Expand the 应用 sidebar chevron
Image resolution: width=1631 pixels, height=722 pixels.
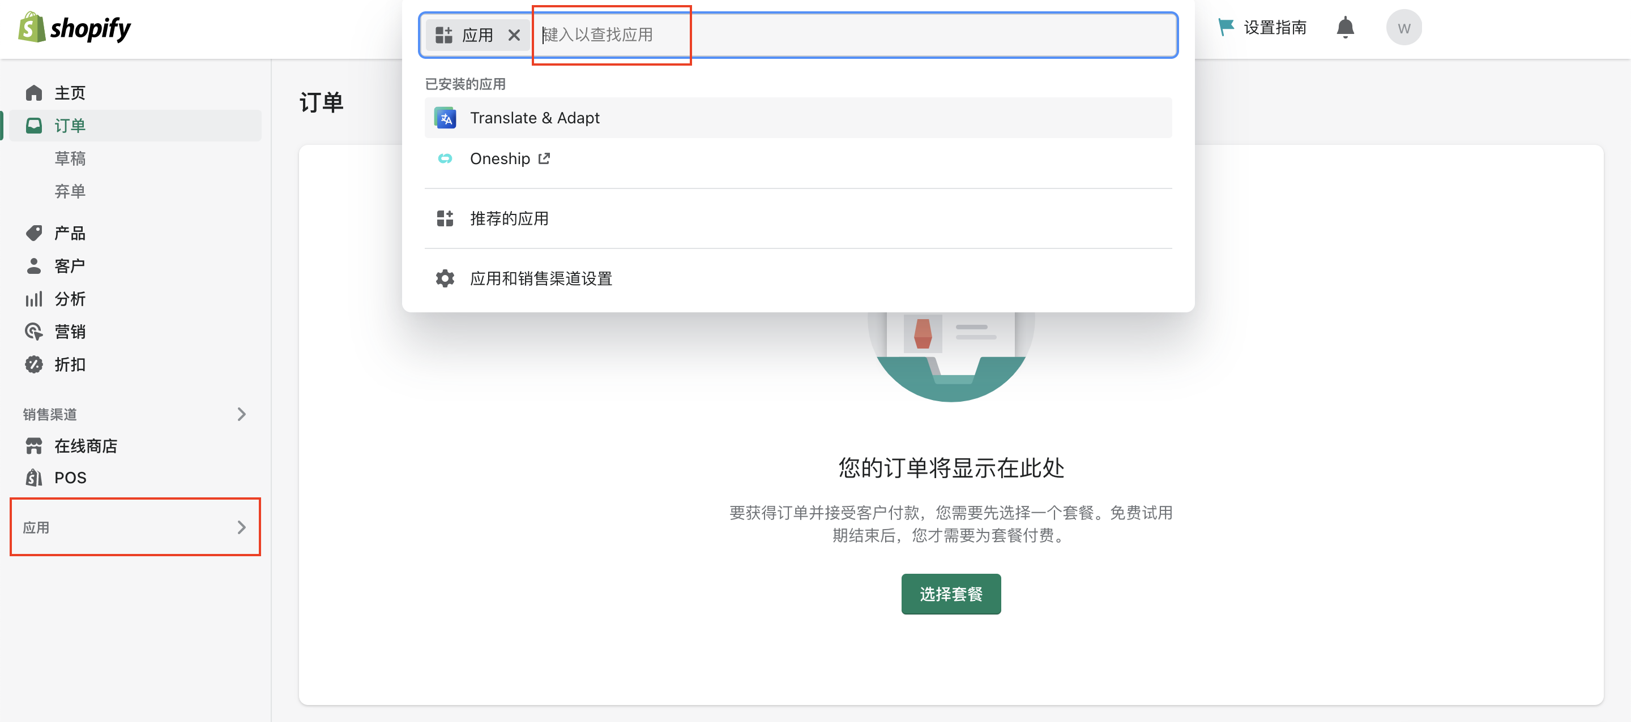[x=241, y=528]
